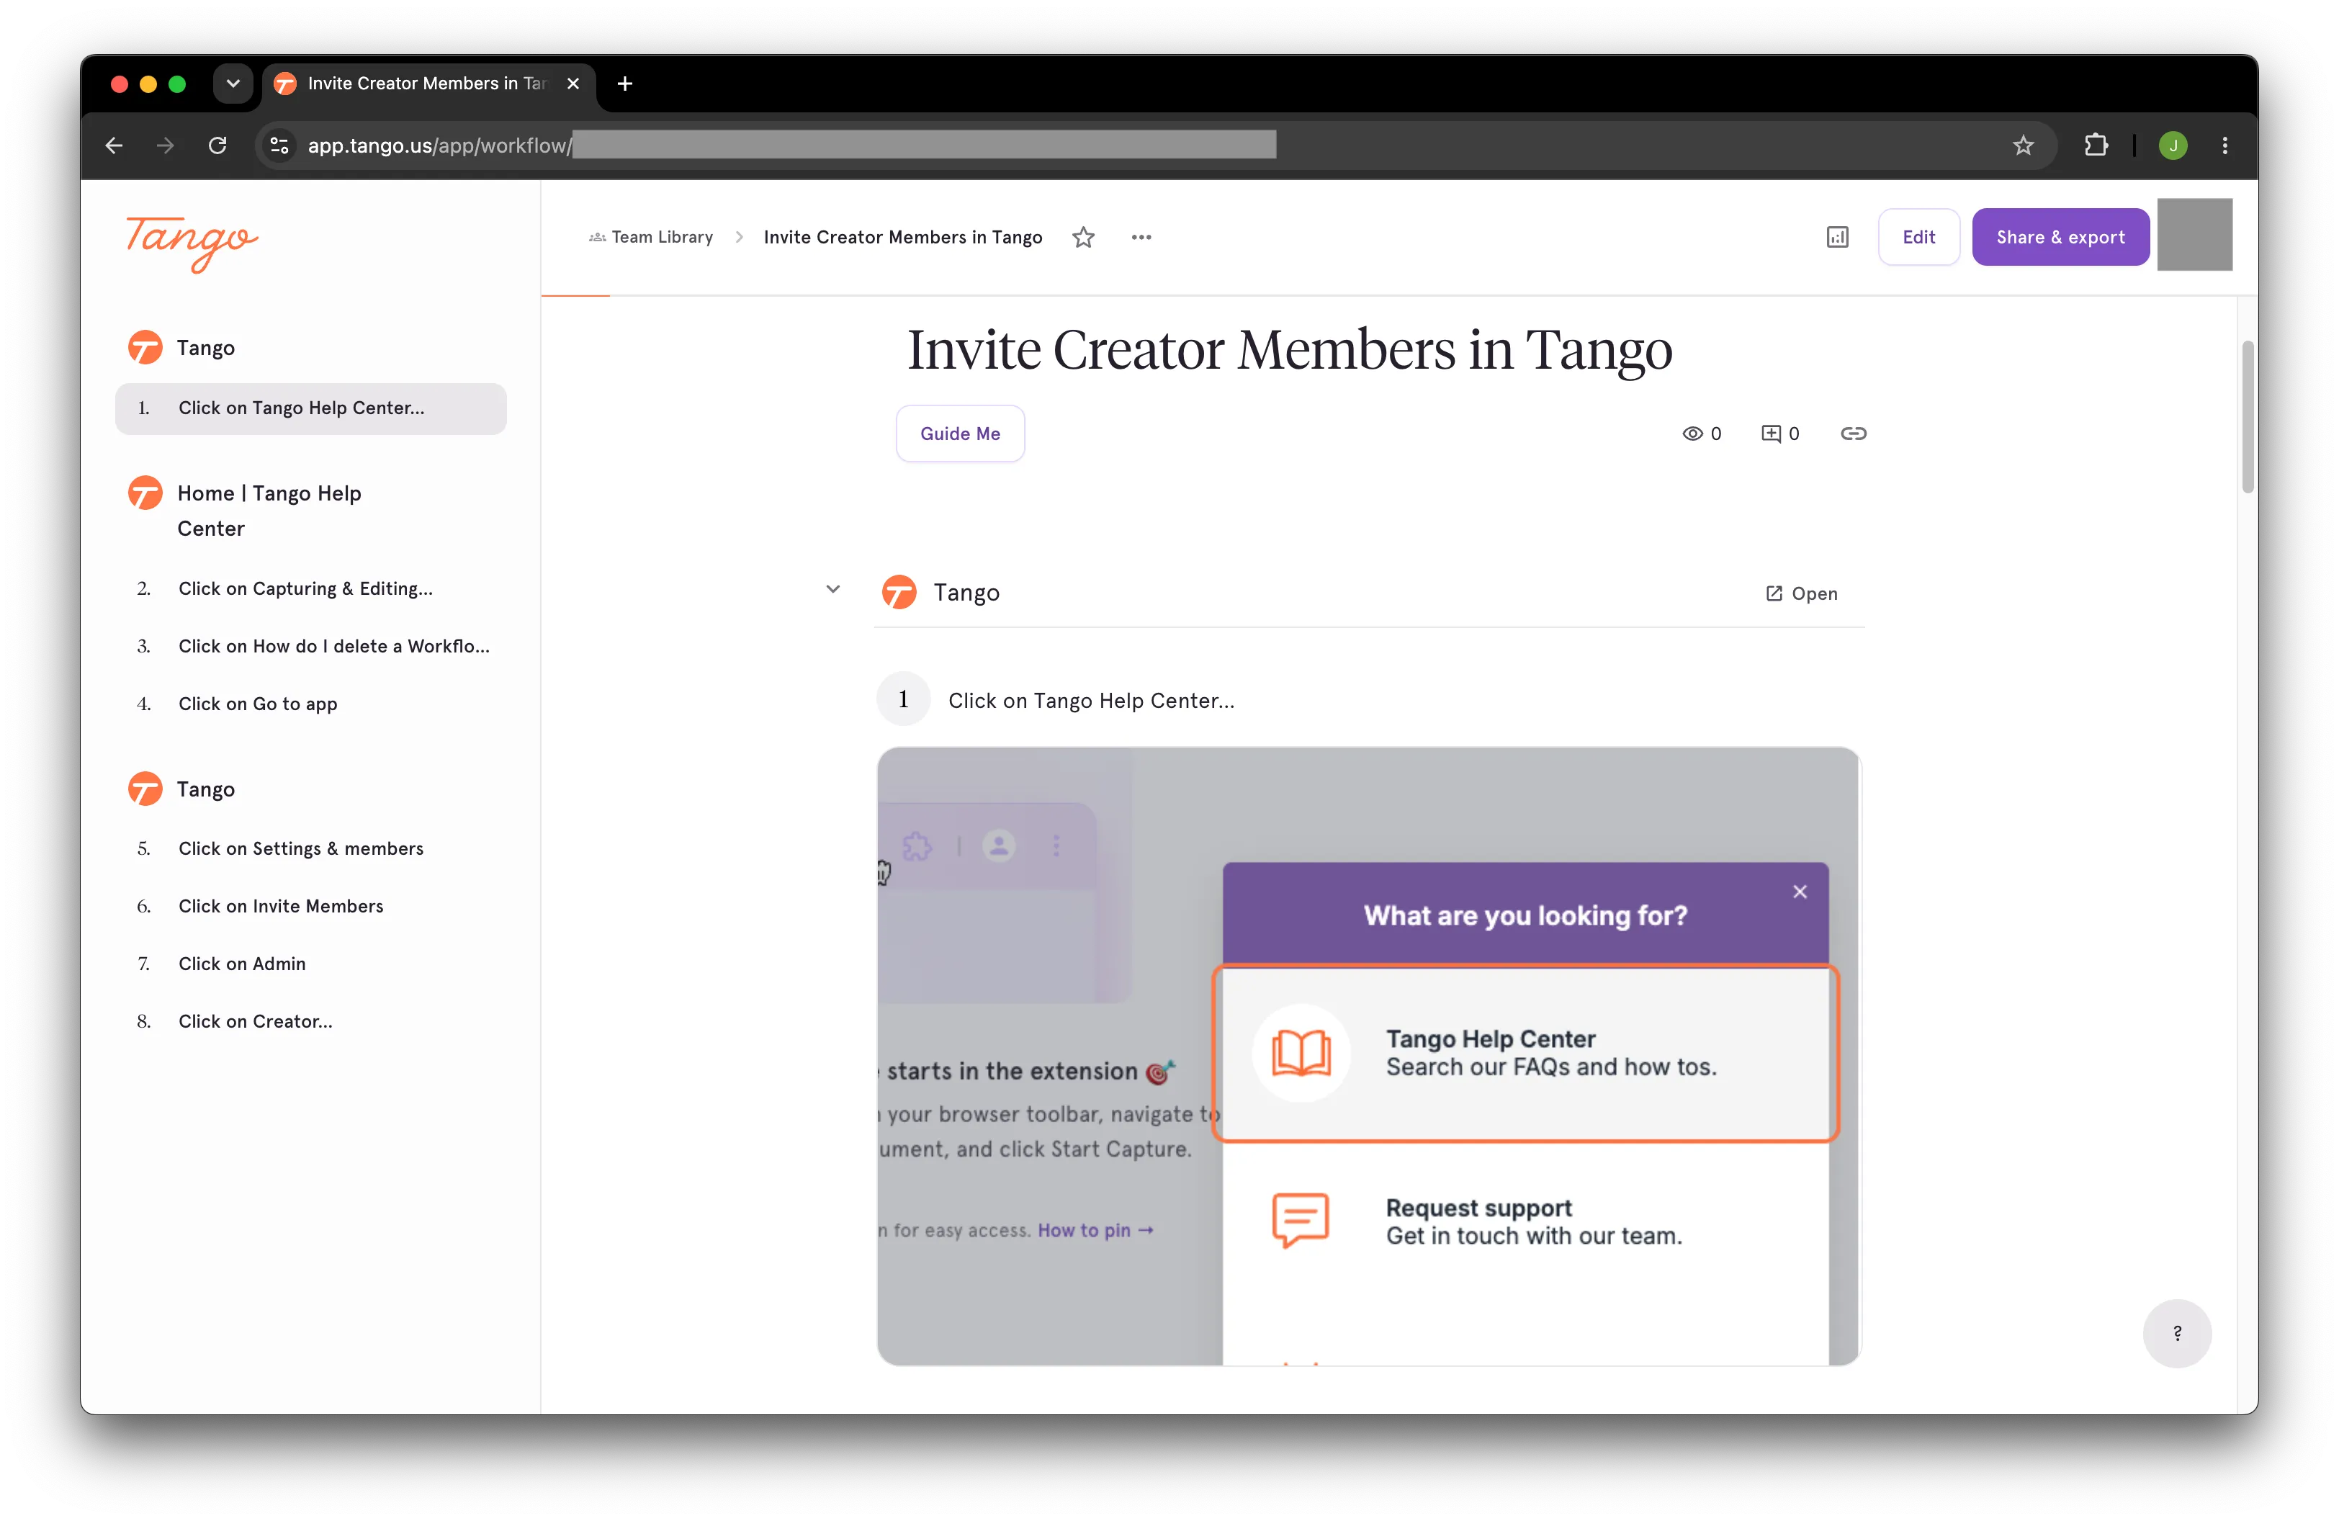Screen dimensions: 2339x1521
Task: Open the green J profile avatar
Action: coord(2172,145)
